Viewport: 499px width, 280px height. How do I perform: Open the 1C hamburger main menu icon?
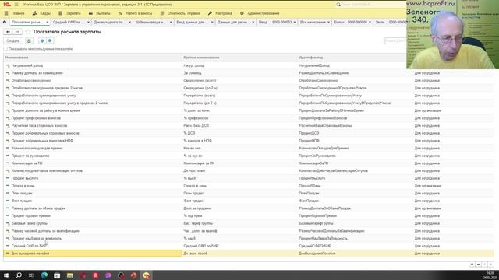tap(16, 5)
